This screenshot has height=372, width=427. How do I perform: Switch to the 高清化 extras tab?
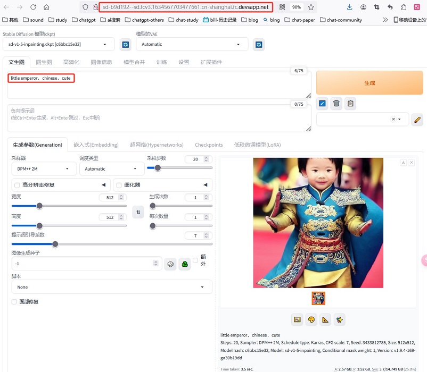(x=71, y=62)
